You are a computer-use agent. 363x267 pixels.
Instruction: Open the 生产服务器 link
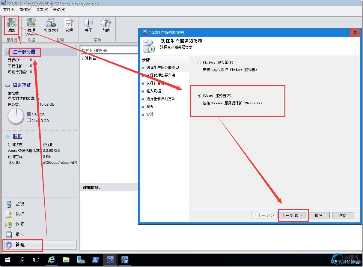click(24, 52)
